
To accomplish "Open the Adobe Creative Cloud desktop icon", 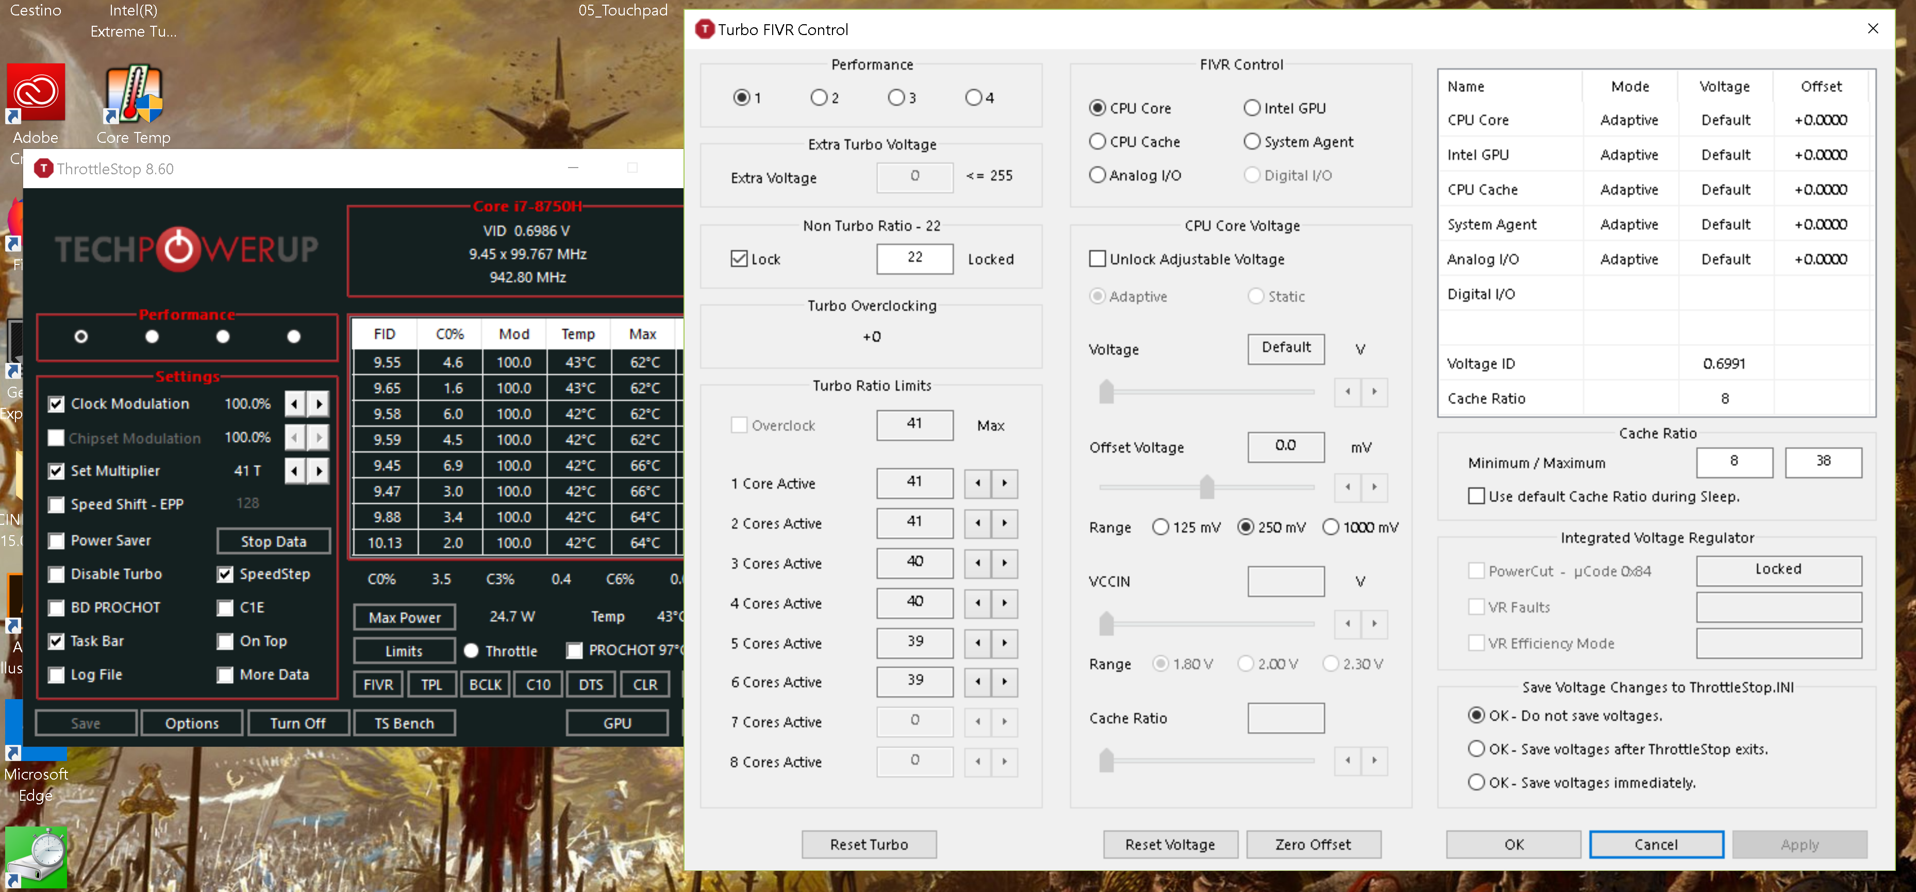I will pos(36,94).
